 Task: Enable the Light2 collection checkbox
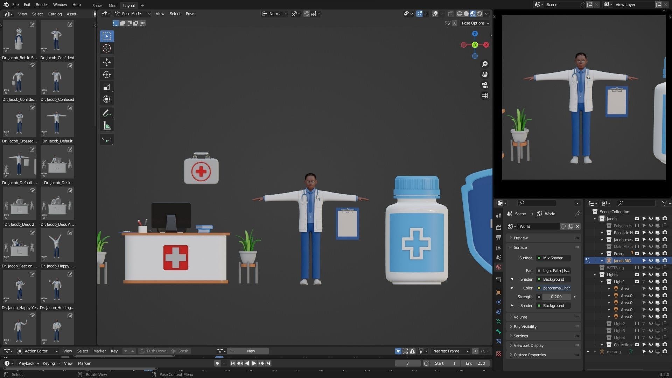point(637,323)
